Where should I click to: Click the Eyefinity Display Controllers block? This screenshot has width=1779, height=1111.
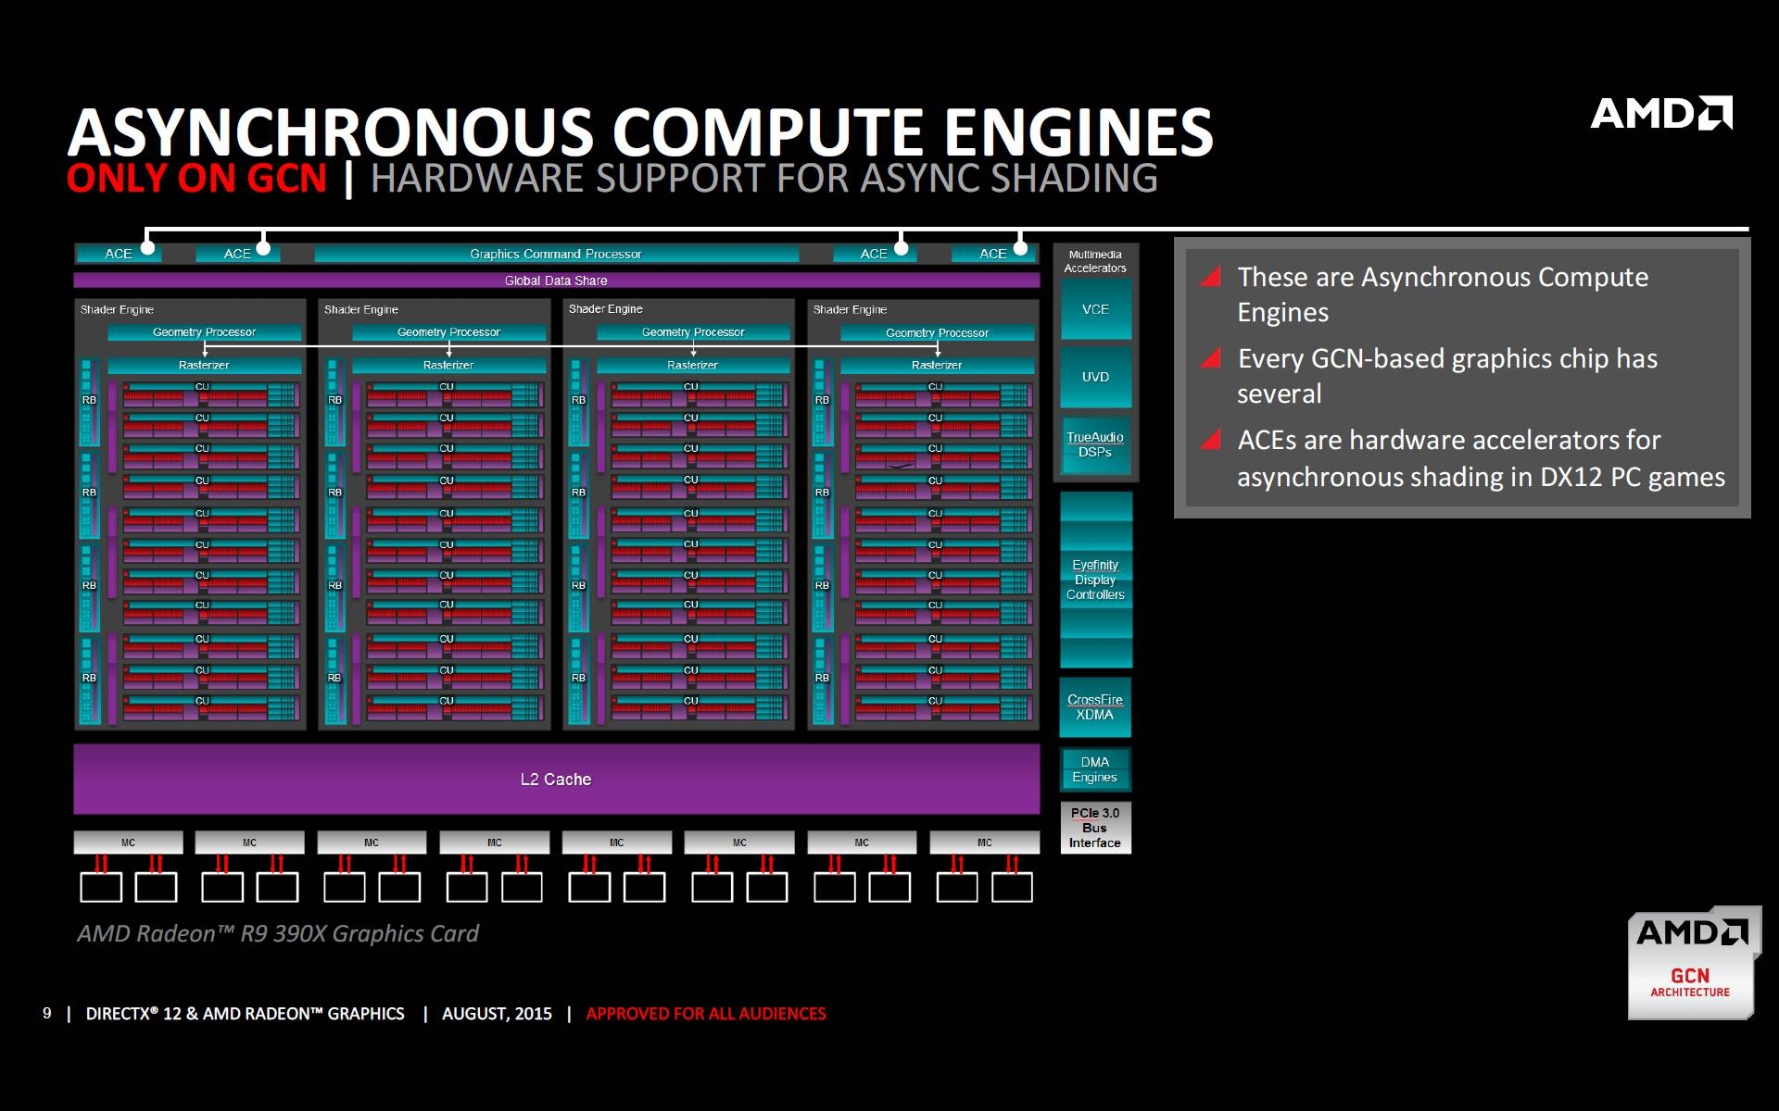(x=1095, y=580)
